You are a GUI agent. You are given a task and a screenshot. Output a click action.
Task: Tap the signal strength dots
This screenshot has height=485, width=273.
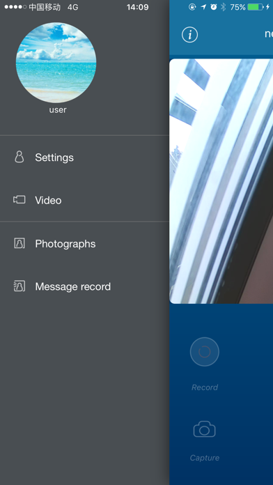pyautogui.click(x=15, y=7)
